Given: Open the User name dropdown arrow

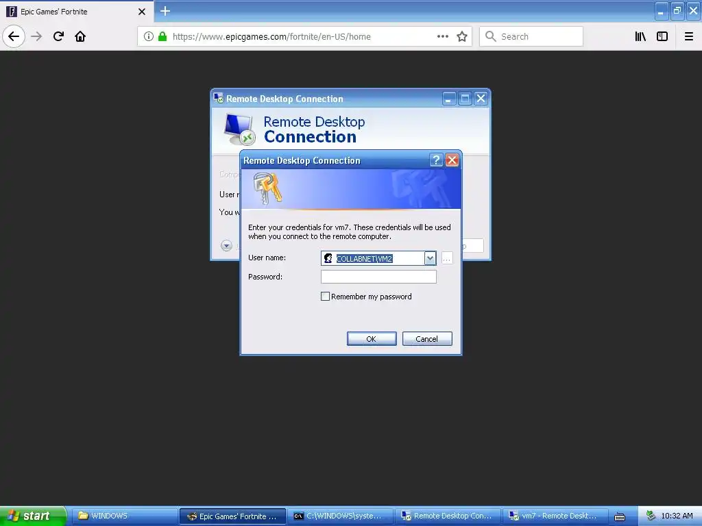Looking at the screenshot, I should tap(431, 258).
